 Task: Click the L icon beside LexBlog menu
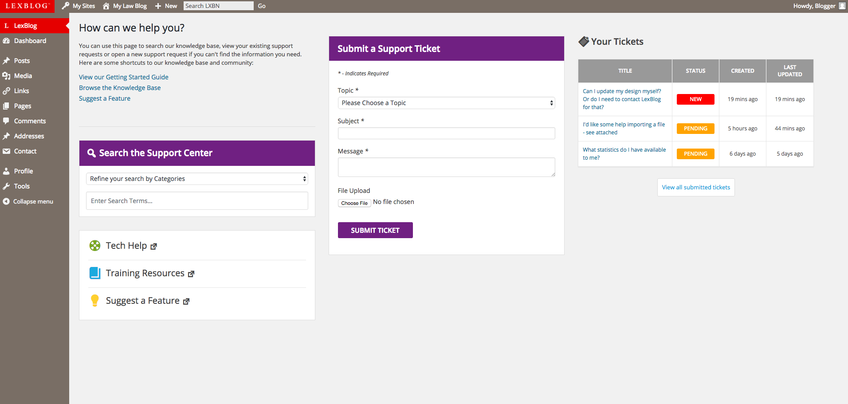(x=6, y=26)
